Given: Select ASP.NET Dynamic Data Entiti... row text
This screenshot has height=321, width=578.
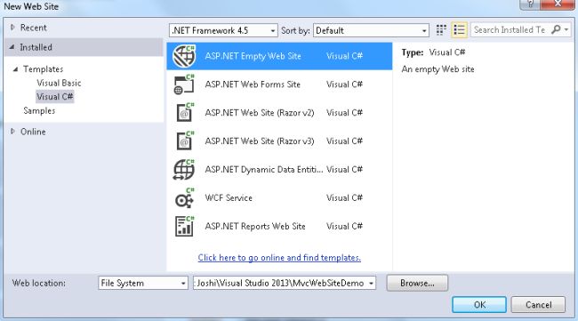Looking at the screenshot, I should (264, 170).
